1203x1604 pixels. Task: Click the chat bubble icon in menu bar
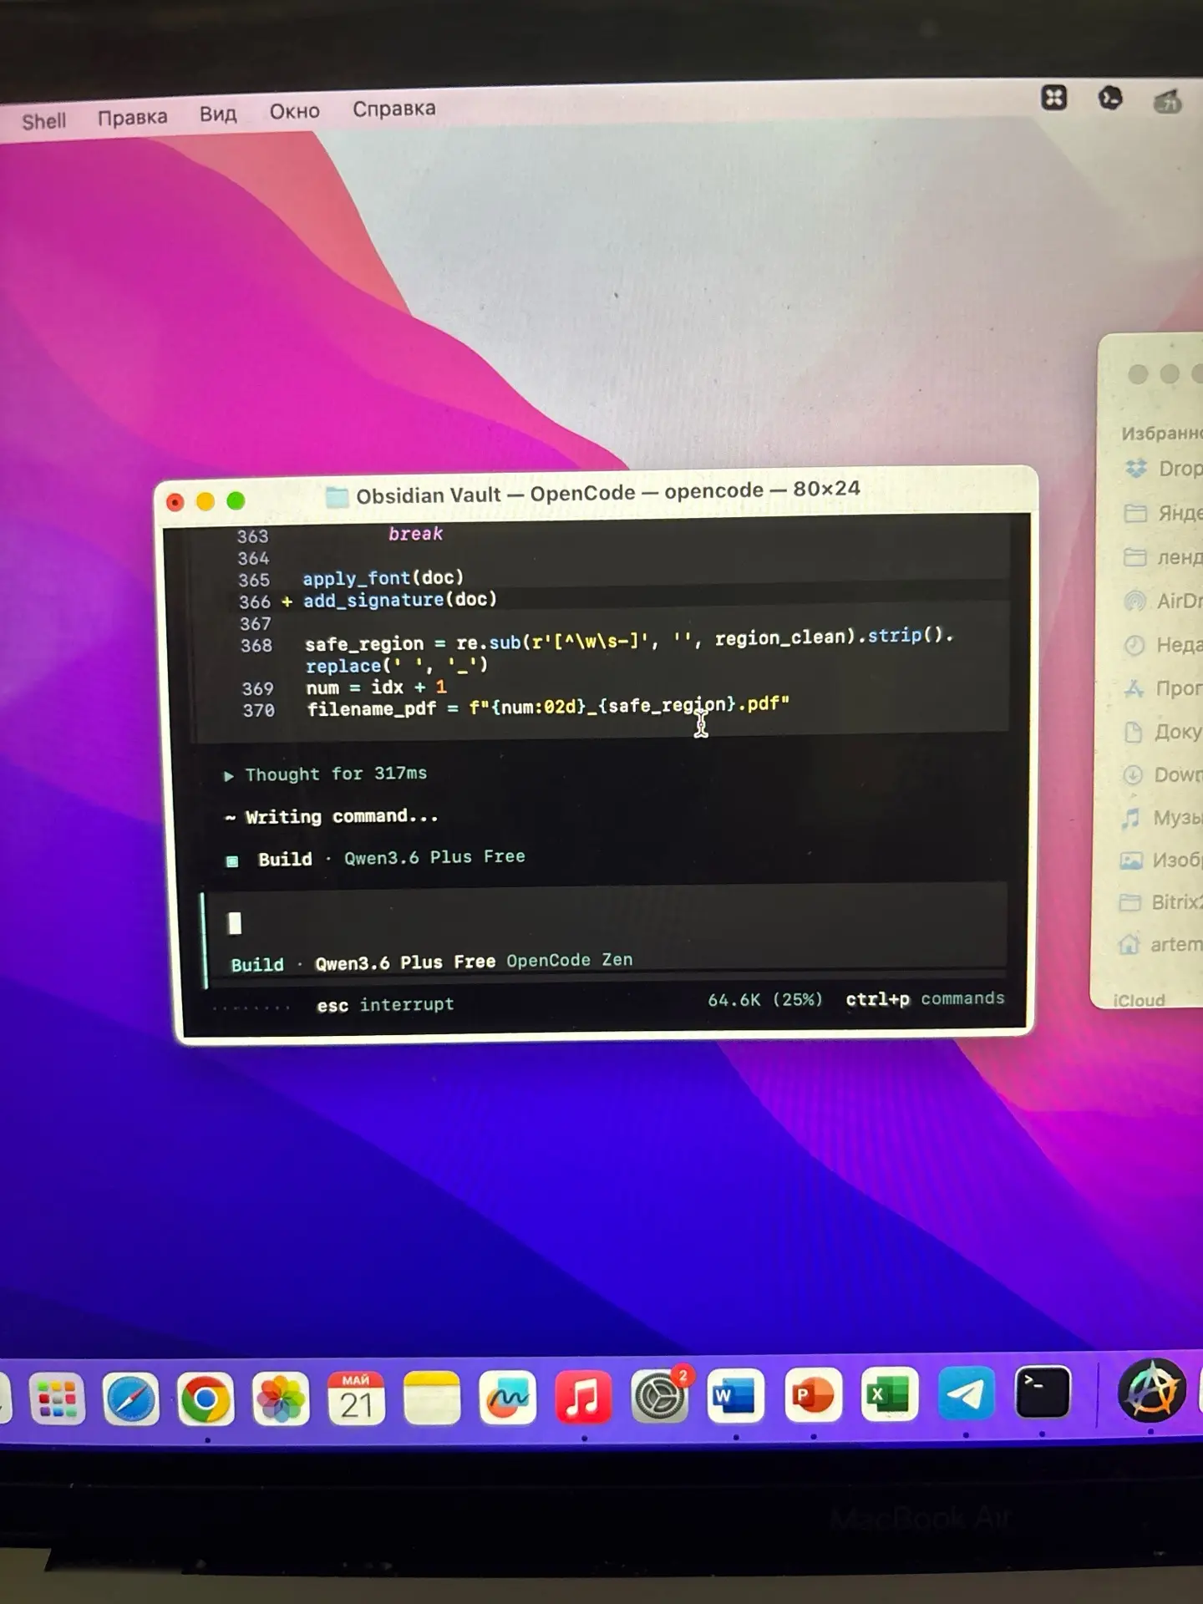click(x=1110, y=98)
